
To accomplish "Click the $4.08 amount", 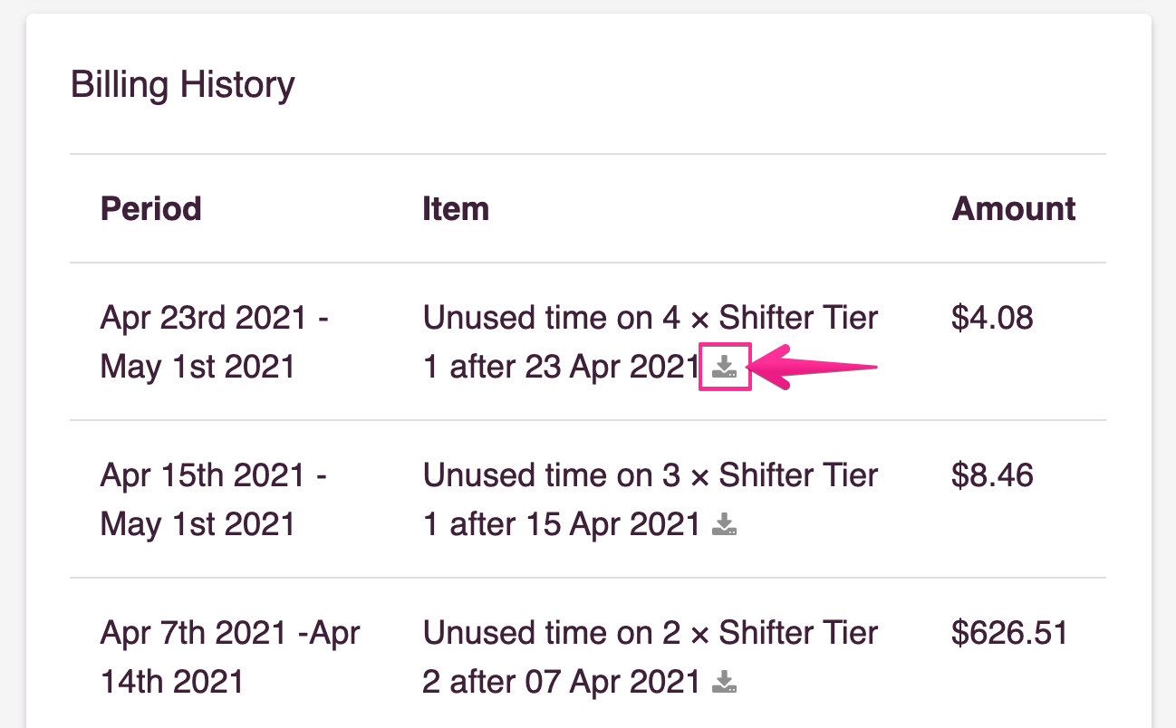I will coord(992,319).
